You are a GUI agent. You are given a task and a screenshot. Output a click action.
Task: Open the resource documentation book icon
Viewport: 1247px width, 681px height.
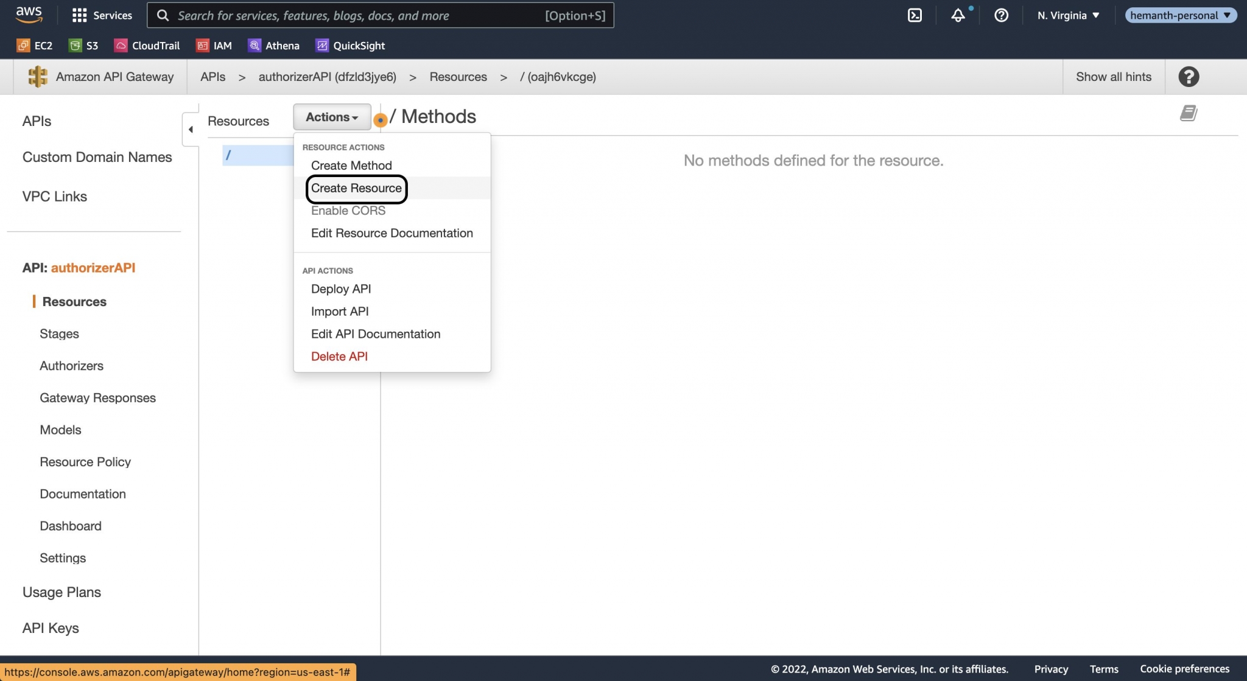click(1188, 113)
